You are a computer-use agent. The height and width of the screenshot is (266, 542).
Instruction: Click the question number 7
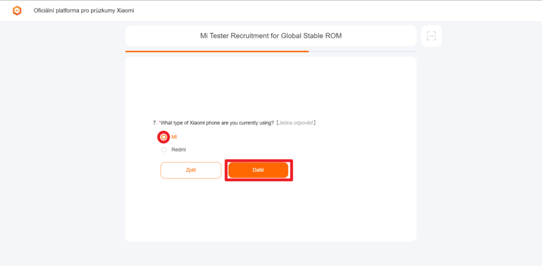click(x=155, y=123)
